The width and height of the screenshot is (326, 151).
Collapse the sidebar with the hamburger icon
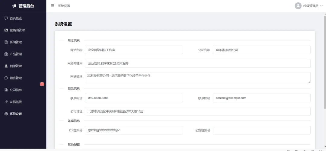click(x=53, y=6)
